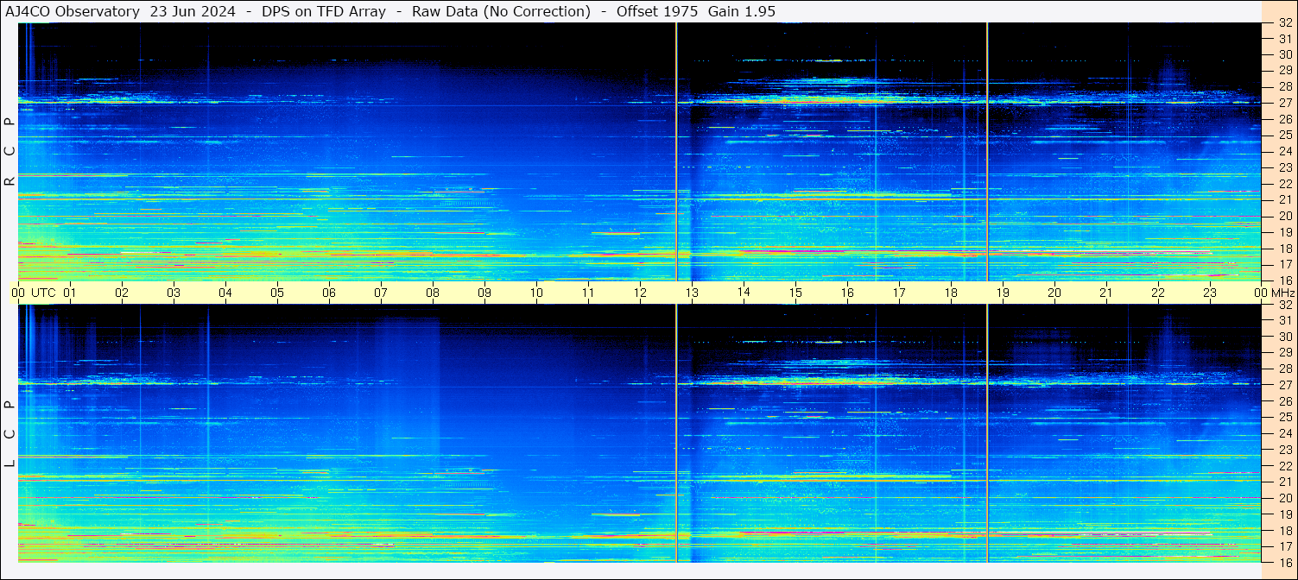The height and width of the screenshot is (580, 1298).
Task: Click the 'MHz' unit label on time axis
Action: 1282,293
